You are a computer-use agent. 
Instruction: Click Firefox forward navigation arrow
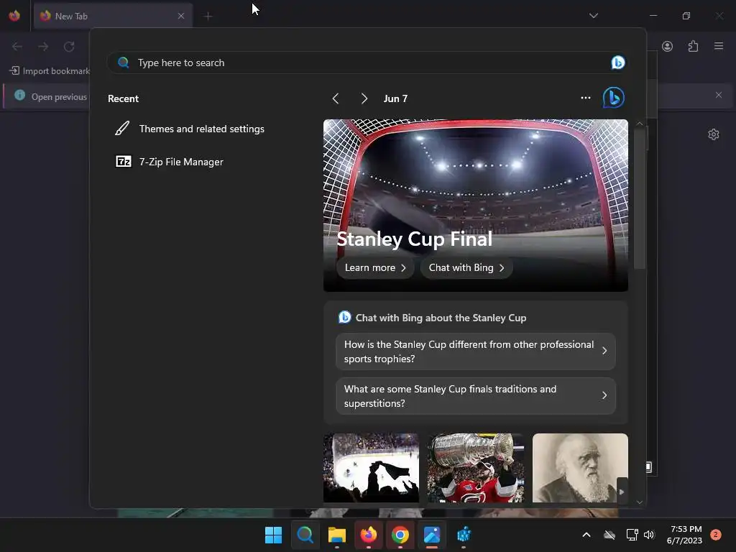pyautogui.click(x=43, y=47)
